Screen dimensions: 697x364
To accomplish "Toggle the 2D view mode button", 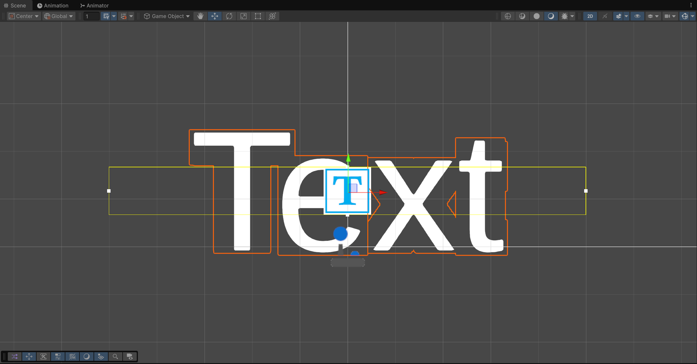I will [590, 16].
